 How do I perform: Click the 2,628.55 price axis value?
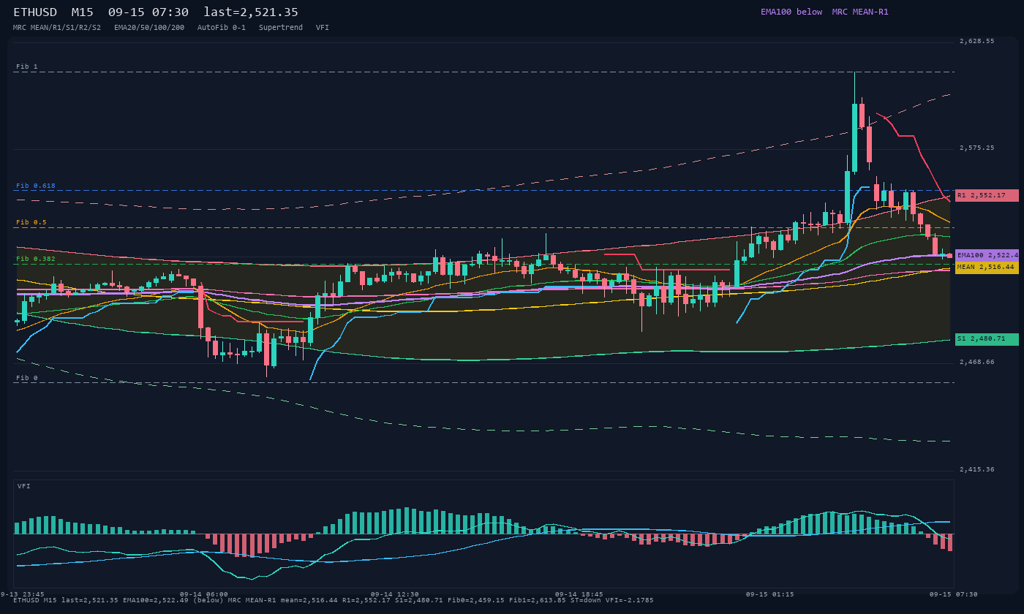click(x=977, y=41)
